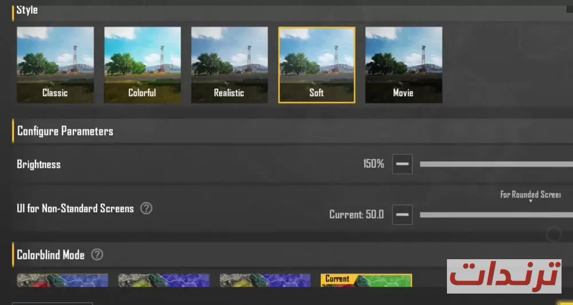Click the Brightness label
The height and width of the screenshot is (305, 573).
click(x=39, y=164)
